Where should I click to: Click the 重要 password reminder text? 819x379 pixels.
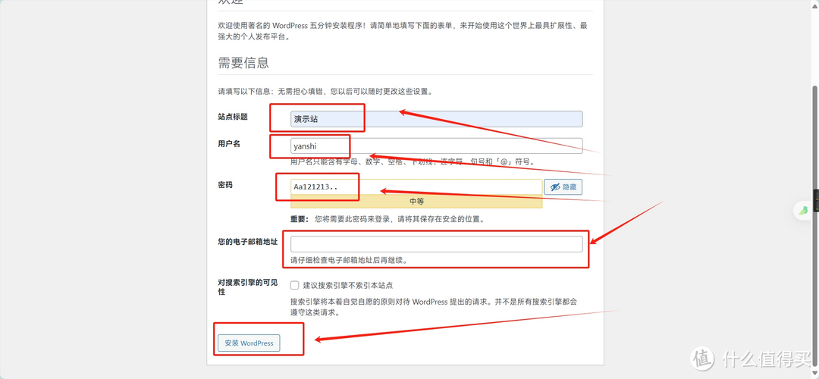387,219
